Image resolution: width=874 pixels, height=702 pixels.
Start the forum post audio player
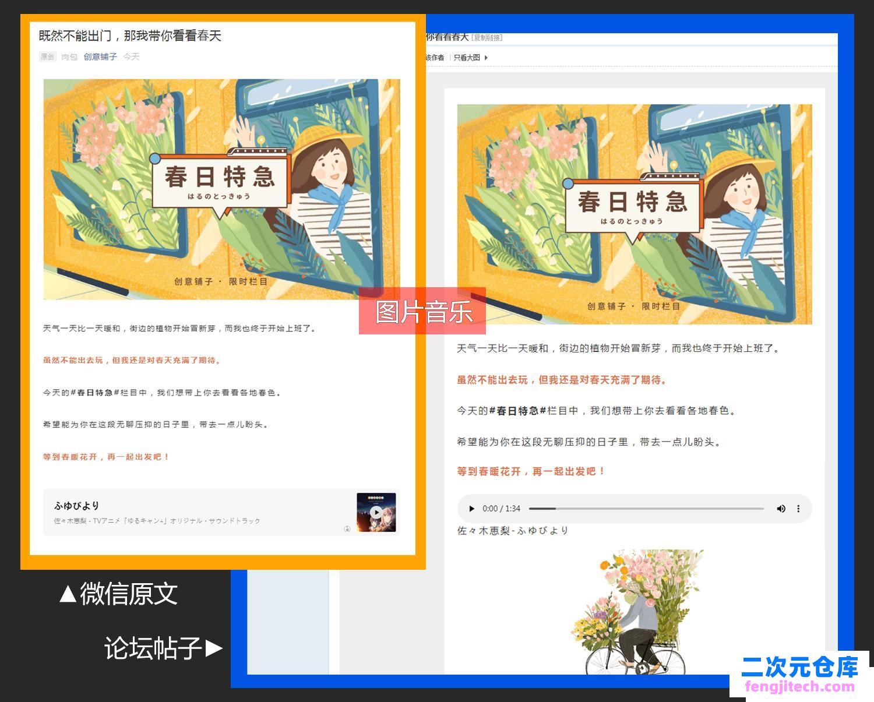471,509
